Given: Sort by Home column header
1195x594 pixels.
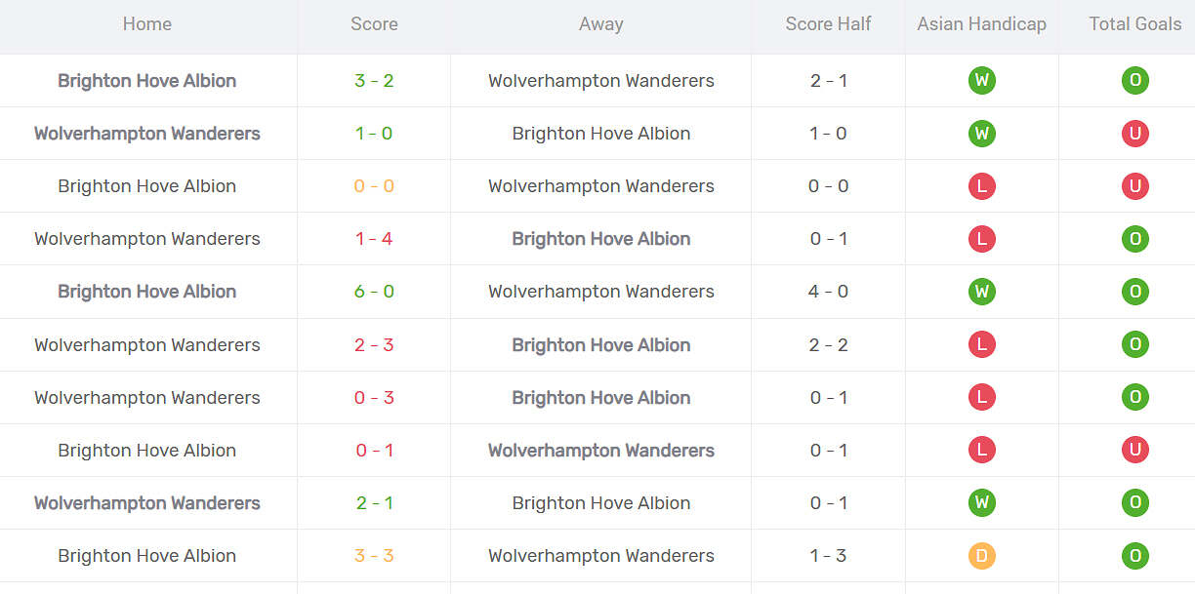Looking at the screenshot, I should (x=147, y=24).
